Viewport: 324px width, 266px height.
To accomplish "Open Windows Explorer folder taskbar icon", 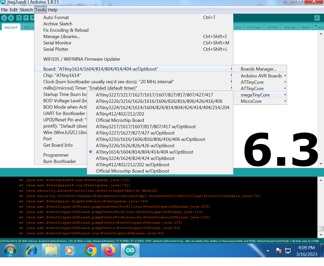I will (51, 251).
